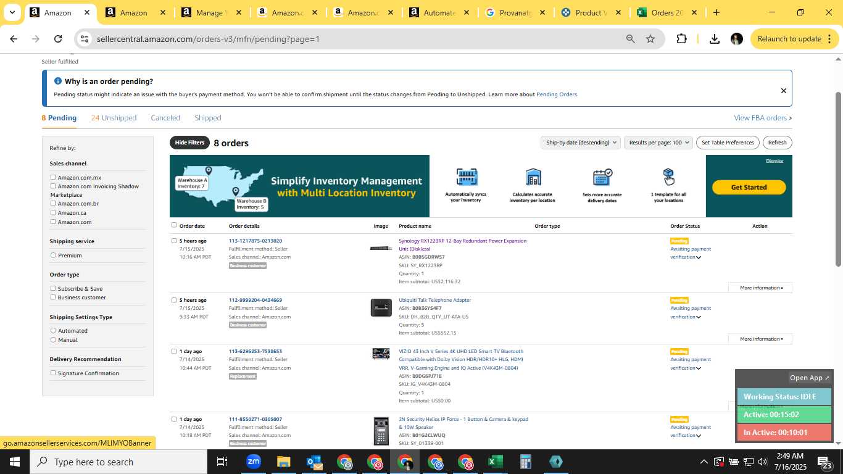The image size is (843, 474).
Task: Tick the Business customer order type checkbox
Action: [x=53, y=297]
